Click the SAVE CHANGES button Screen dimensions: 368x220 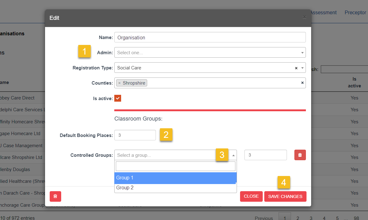(285, 196)
